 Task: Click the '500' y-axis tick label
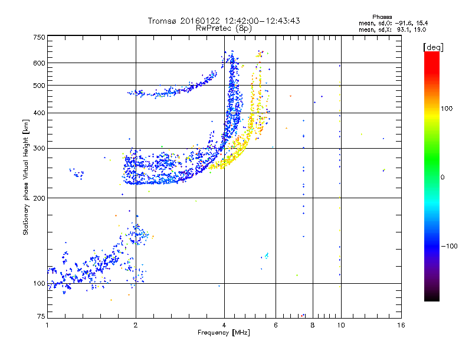(x=39, y=86)
